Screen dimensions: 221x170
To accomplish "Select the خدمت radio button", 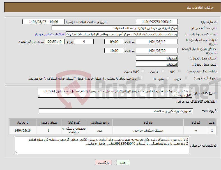I will point(163,71).
